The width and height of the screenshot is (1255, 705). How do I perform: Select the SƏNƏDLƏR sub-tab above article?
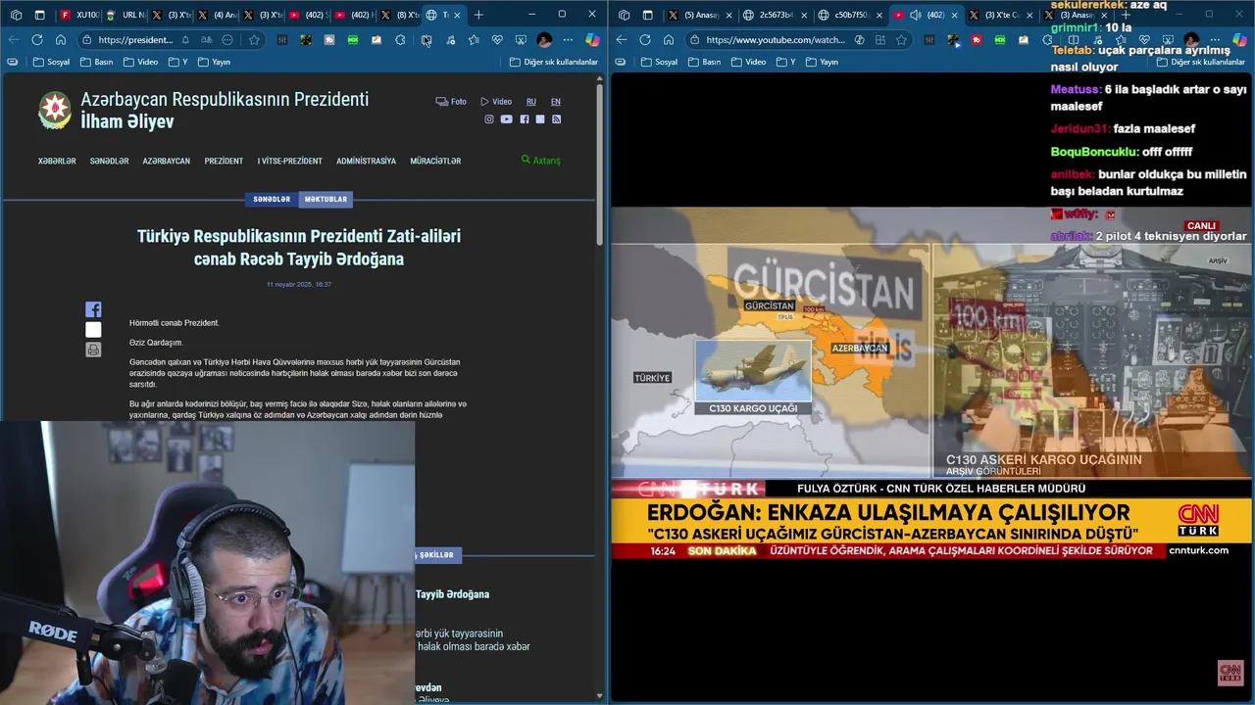coord(272,199)
